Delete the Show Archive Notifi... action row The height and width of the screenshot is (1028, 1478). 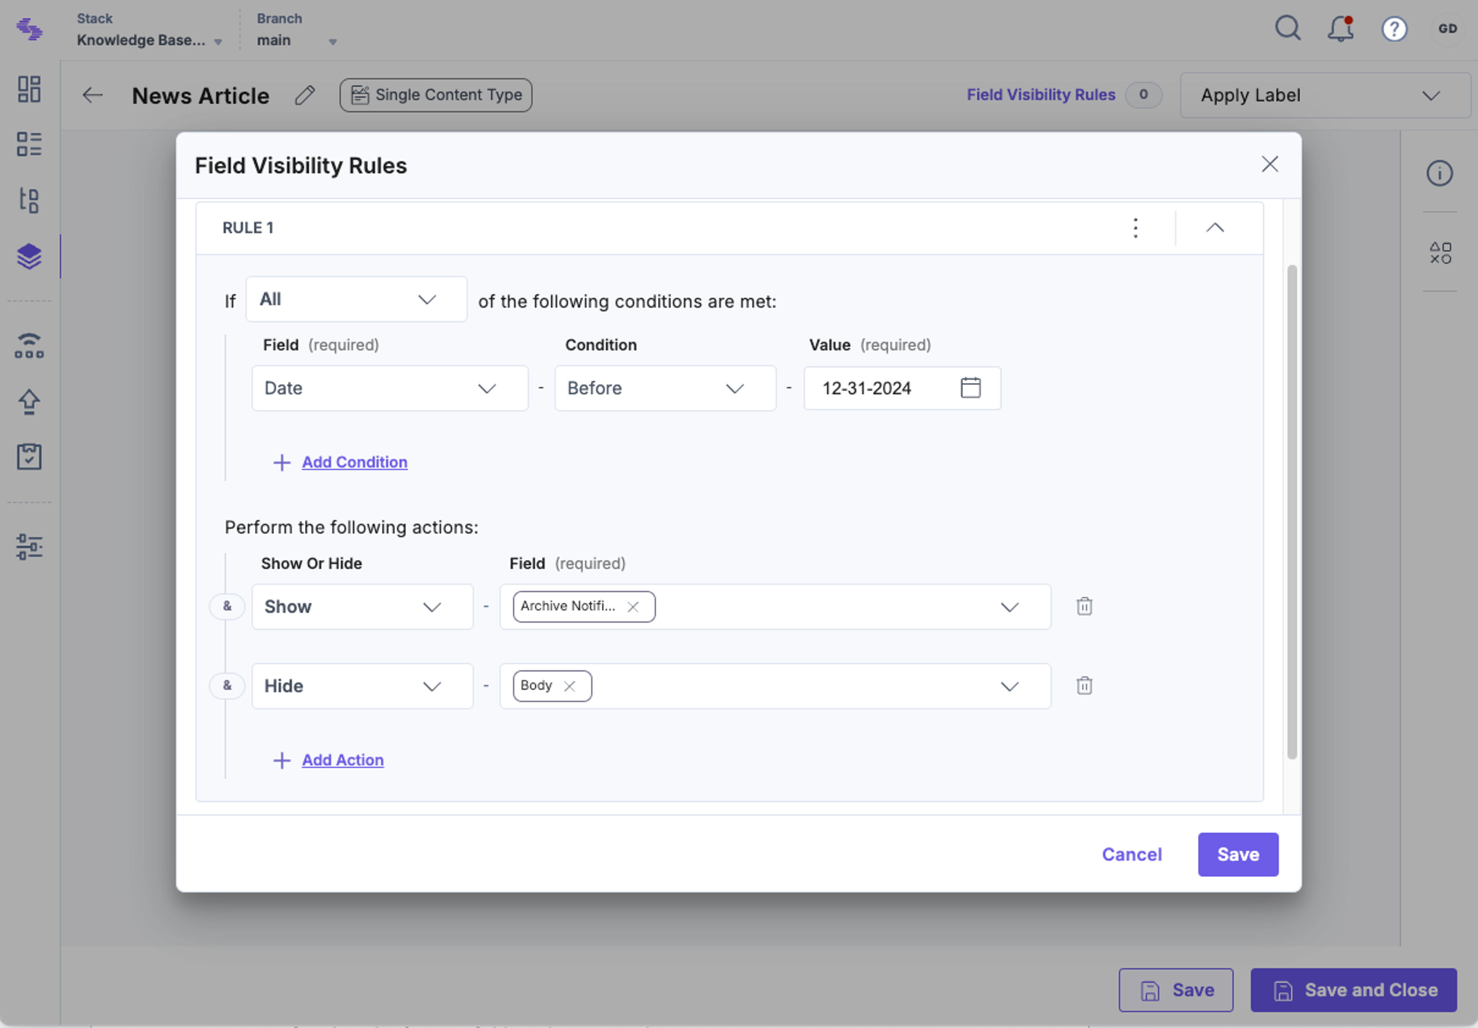(x=1084, y=606)
